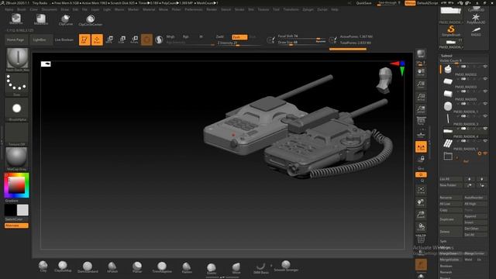Hide the PM3D_RAD003 subtool eye
The height and width of the screenshot is (279, 496).
tap(485, 79)
